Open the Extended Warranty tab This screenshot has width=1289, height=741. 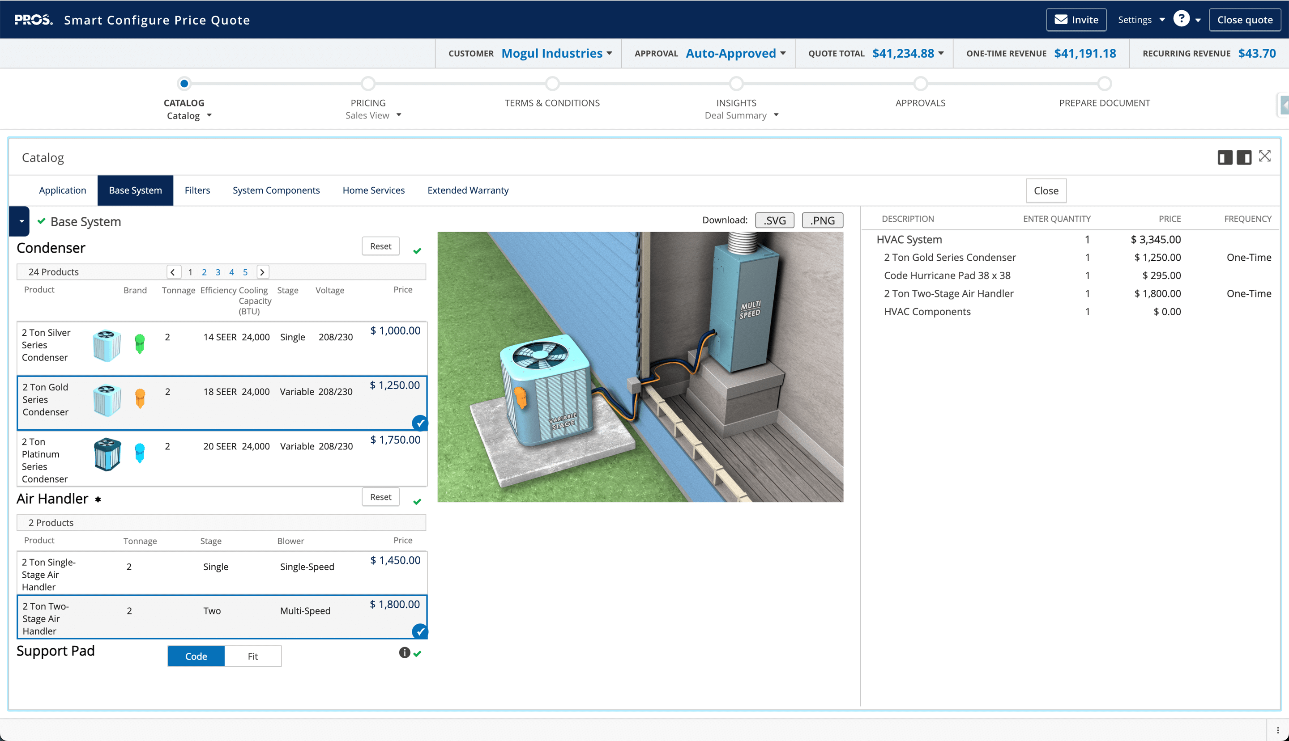pos(468,191)
